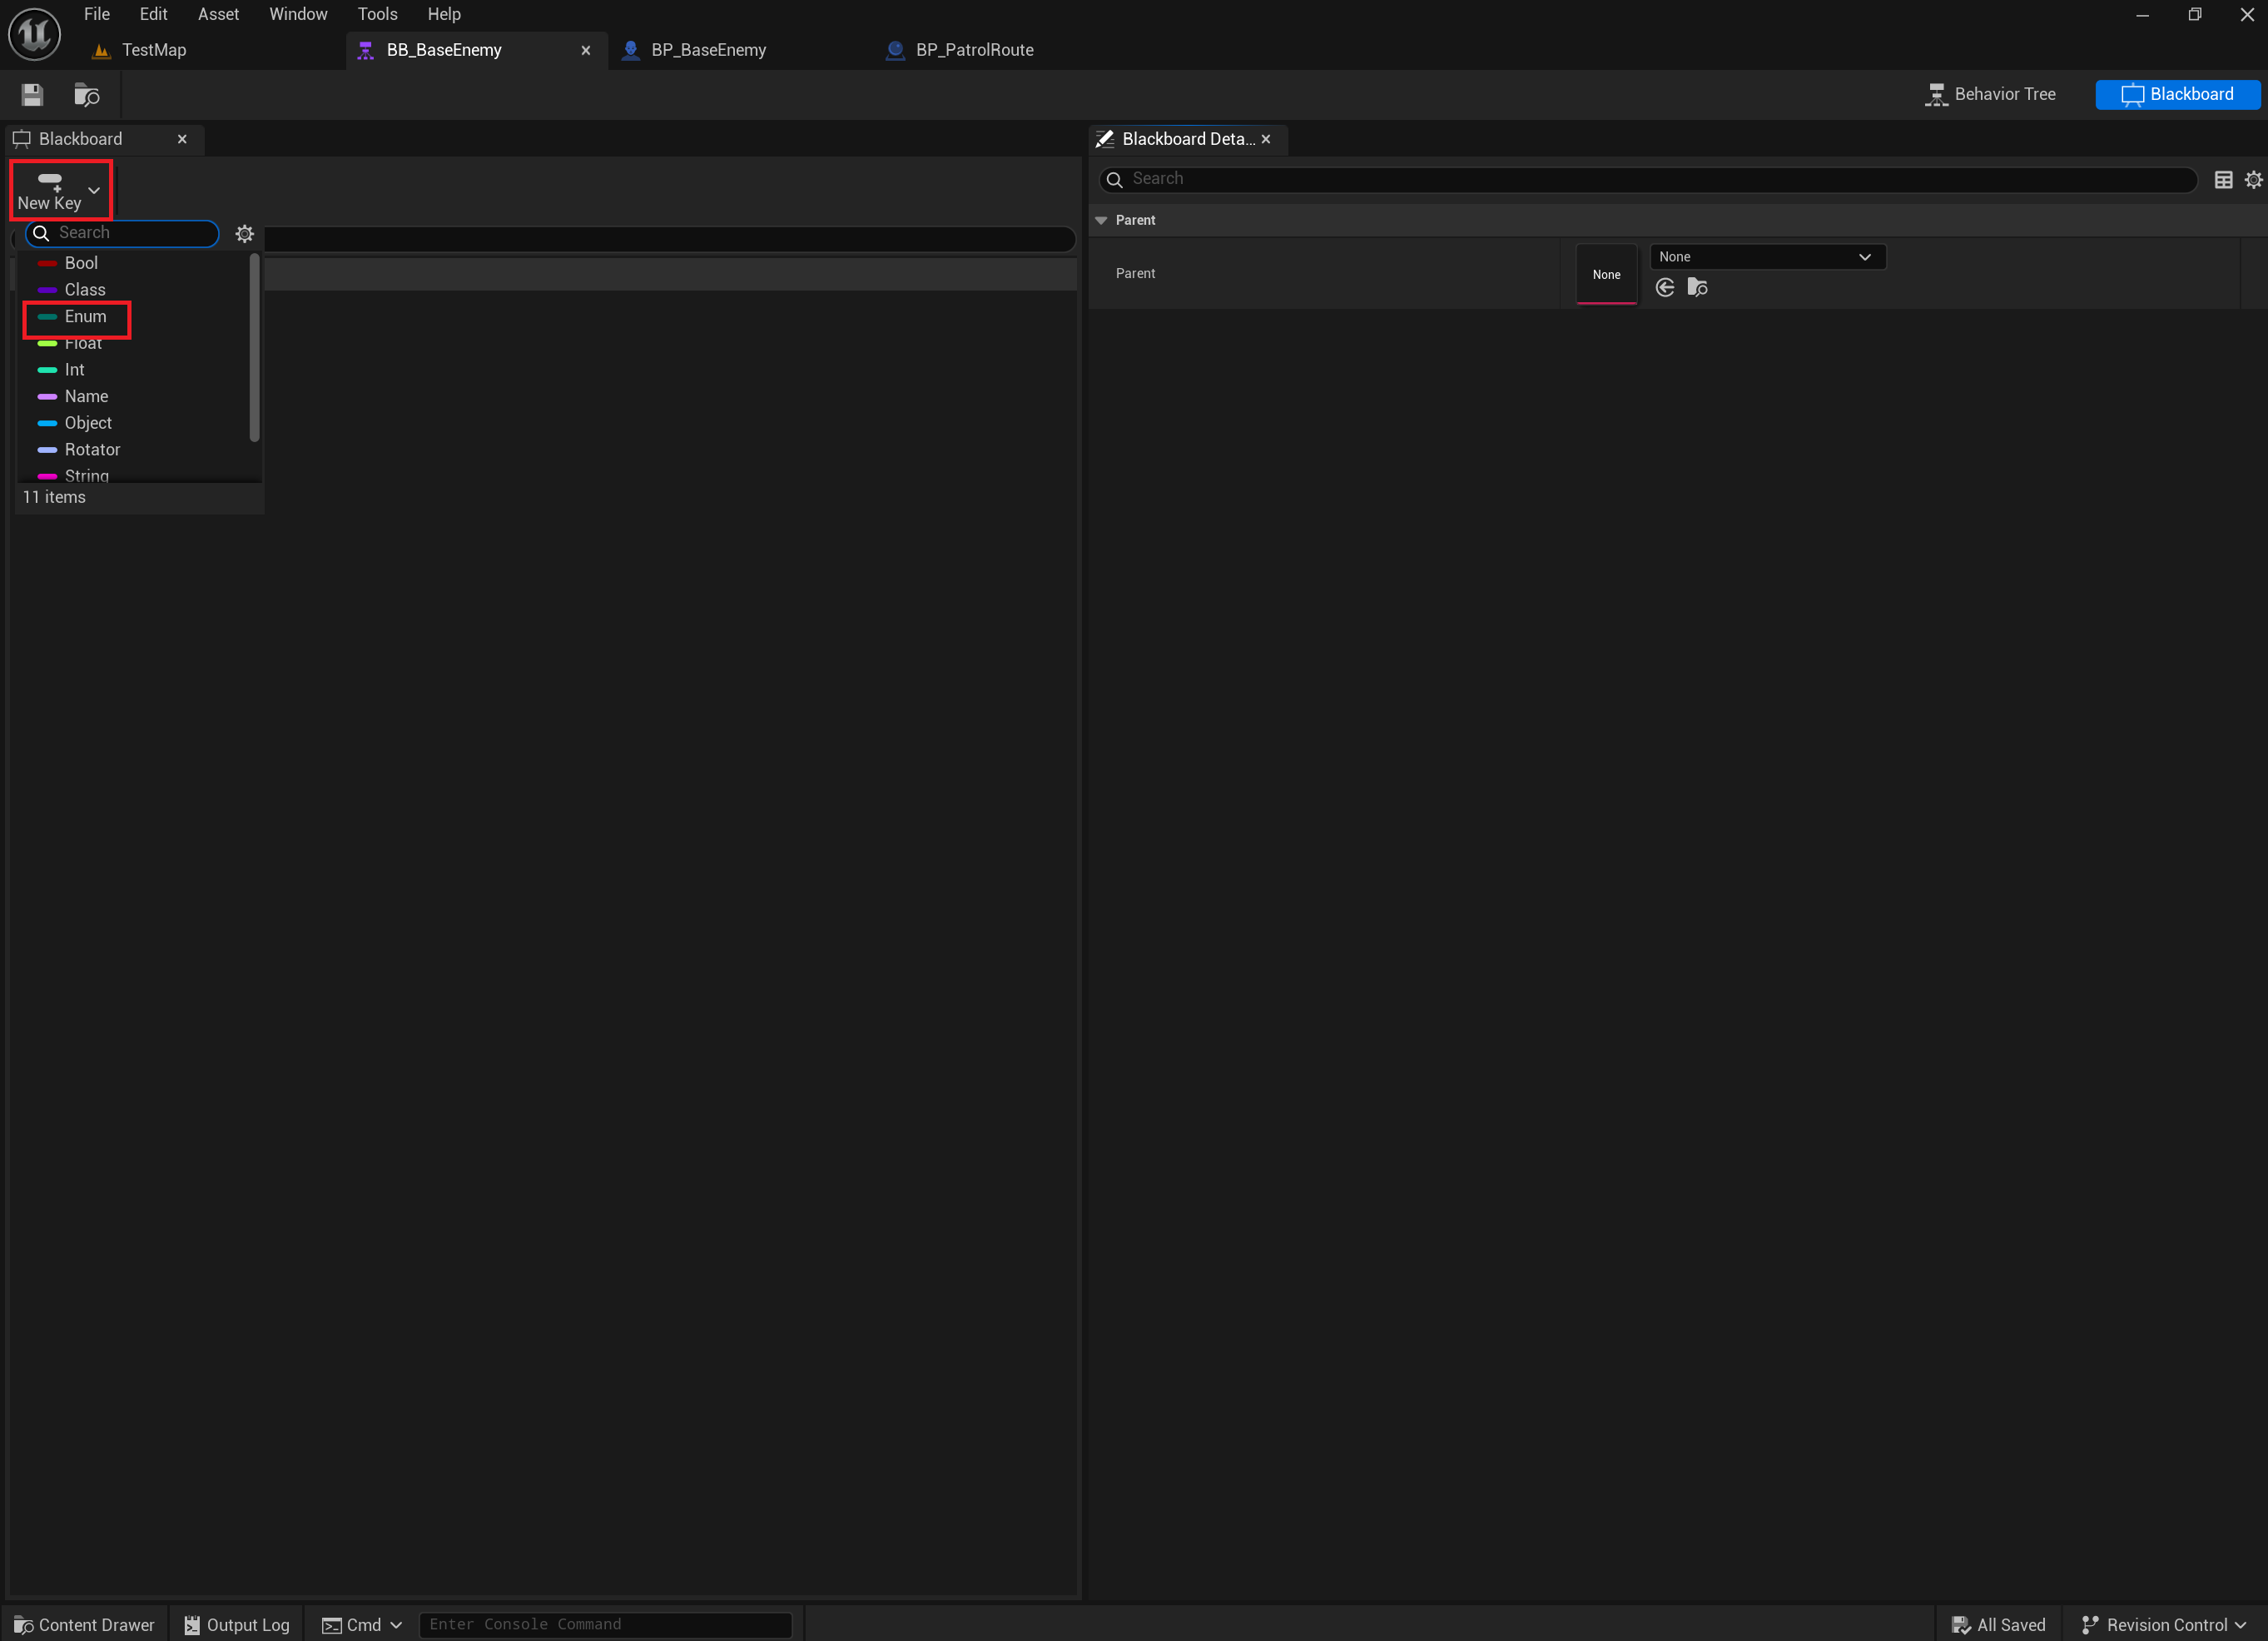Open the Cmd console type dropdown
Viewport: 2268px width, 1641px height.
click(x=362, y=1625)
